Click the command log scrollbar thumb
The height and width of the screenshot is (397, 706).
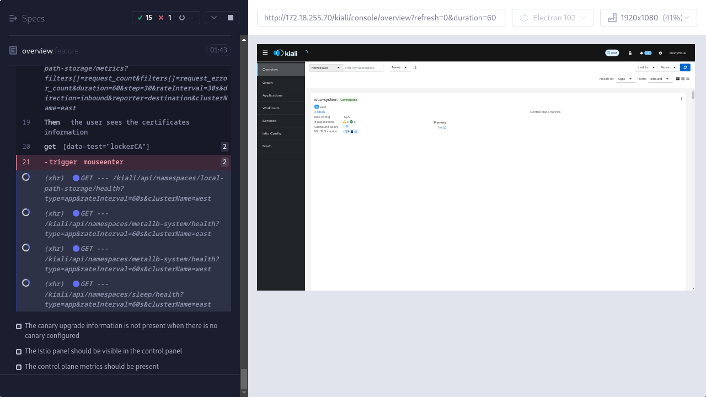point(244,378)
